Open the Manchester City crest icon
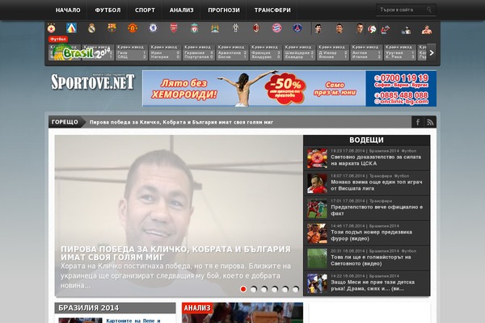 point(215,28)
